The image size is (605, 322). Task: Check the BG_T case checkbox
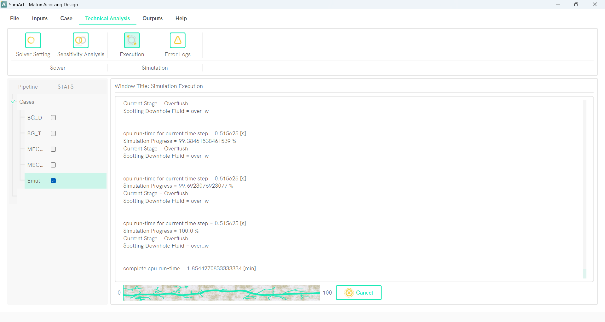pos(53,133)
